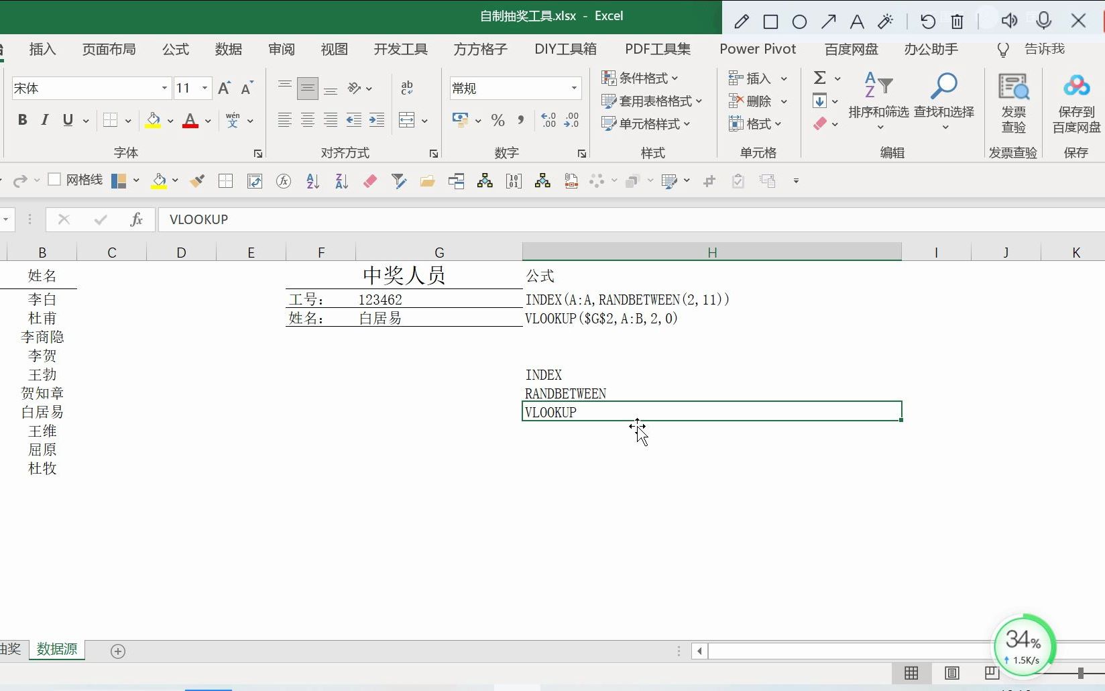Image resolution: width=1105 pixels, height=691 pixels.
Task: Open the 开发工具 ribbon tab
Action: click(x=400, y=49)
